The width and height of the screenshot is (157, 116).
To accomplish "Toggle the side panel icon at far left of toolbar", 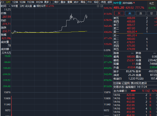I will click(3, 2).
